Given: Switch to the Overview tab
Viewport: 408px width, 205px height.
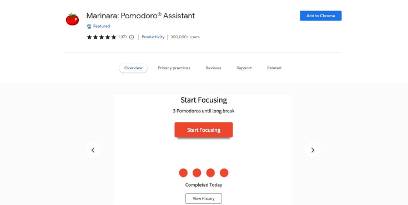Looking at the screenshot, I should 133,68.
